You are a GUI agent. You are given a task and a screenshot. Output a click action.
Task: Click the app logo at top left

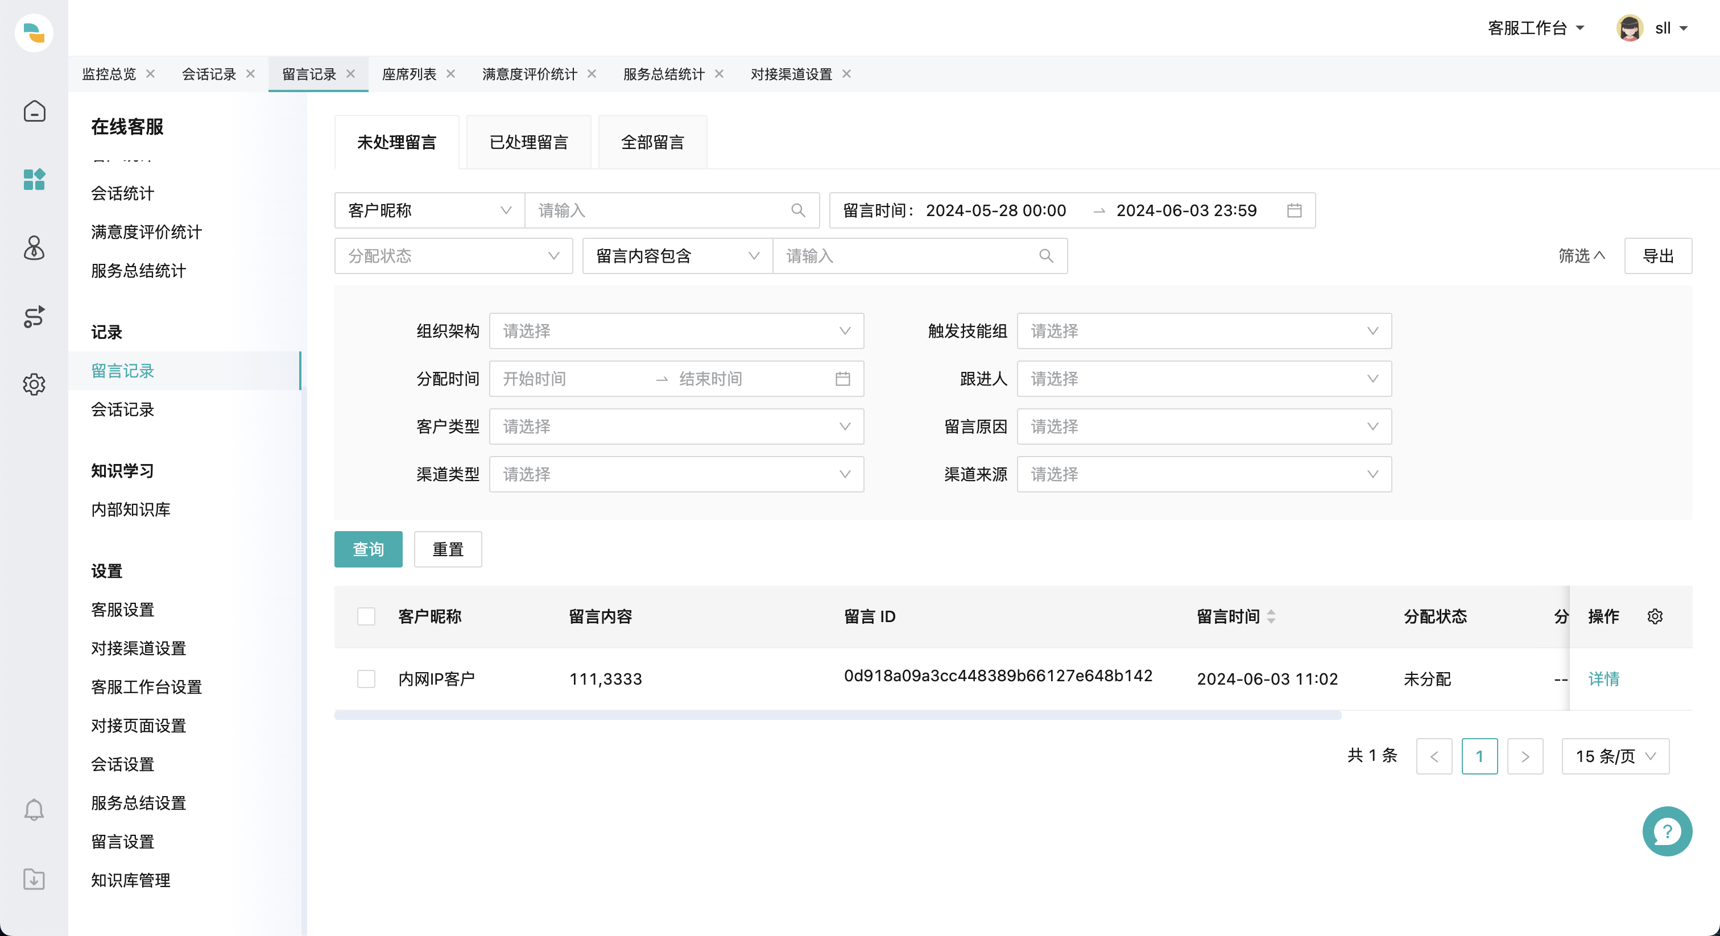click(x=34, y=33)
